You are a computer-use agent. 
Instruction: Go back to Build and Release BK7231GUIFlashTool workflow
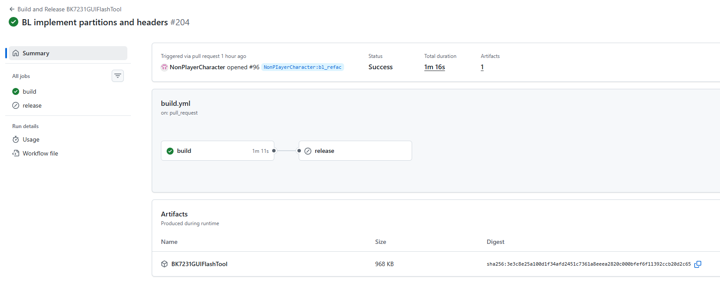point(65,9)
